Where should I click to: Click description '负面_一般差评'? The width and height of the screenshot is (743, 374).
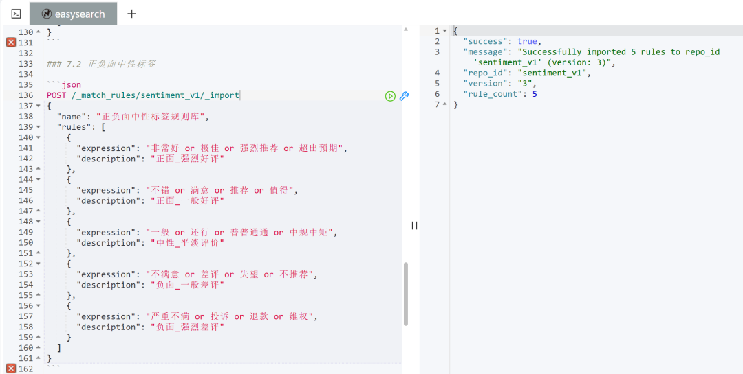tap(187, 285)
